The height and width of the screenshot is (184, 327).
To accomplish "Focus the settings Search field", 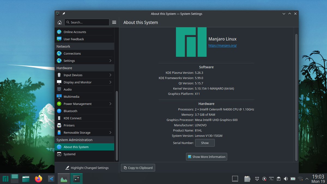I will click(x=87, y=22).
